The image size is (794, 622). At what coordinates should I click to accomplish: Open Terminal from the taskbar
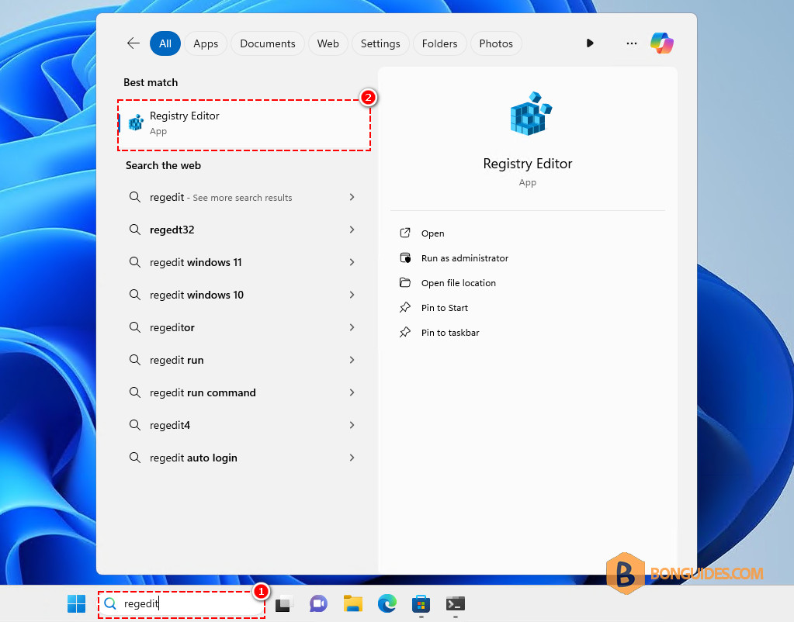coord(456,603)
